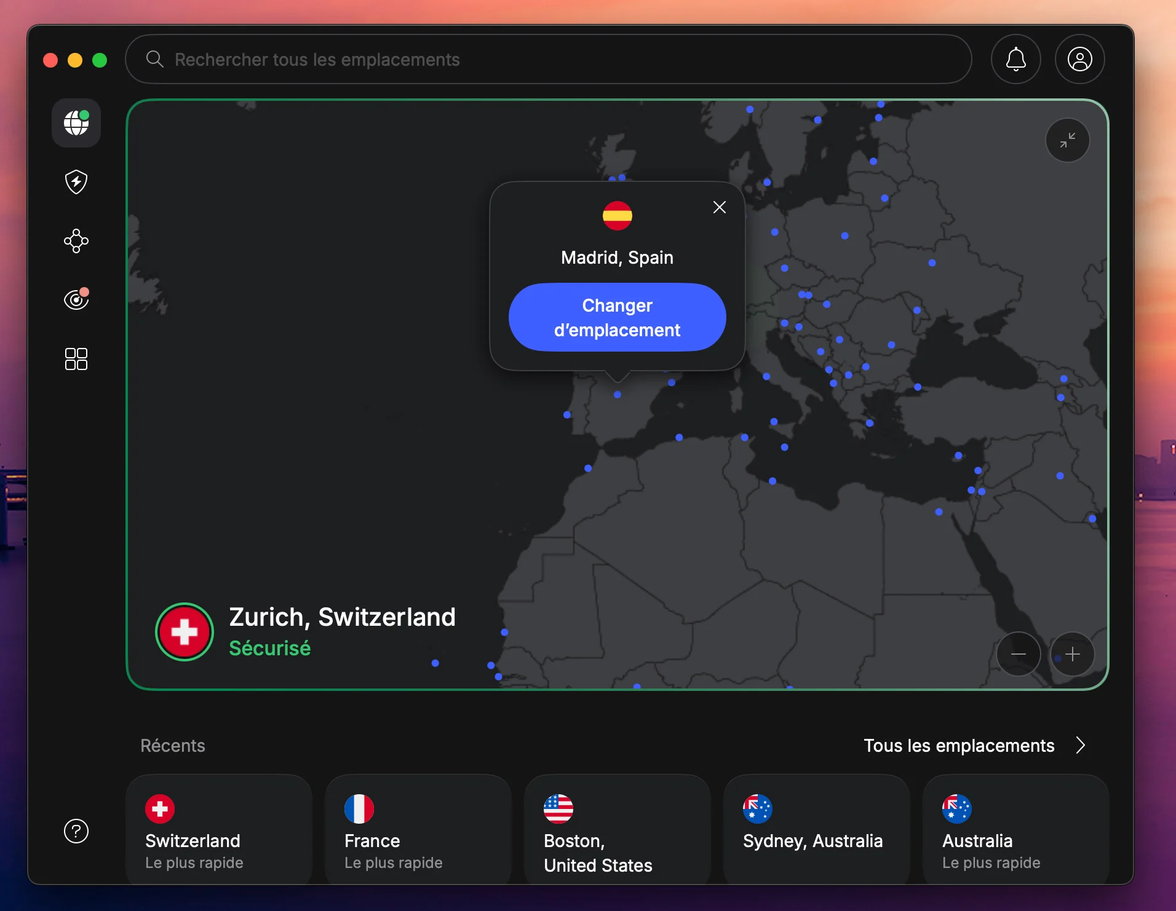1176x911 pixels.
Task: Open notifications bell icon
Action: [1016, 60]
